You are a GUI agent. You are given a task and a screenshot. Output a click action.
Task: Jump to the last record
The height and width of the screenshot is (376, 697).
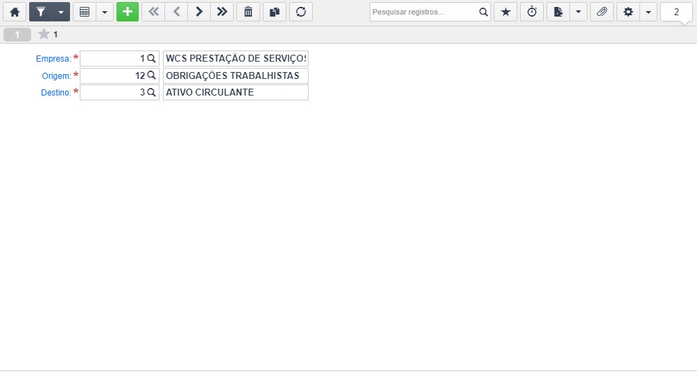222,12
